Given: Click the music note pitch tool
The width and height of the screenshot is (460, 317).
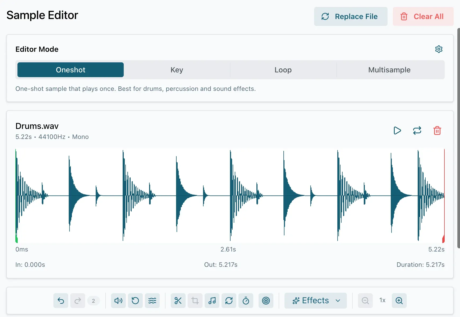Looking at the screenshot, I should point(212,301).
